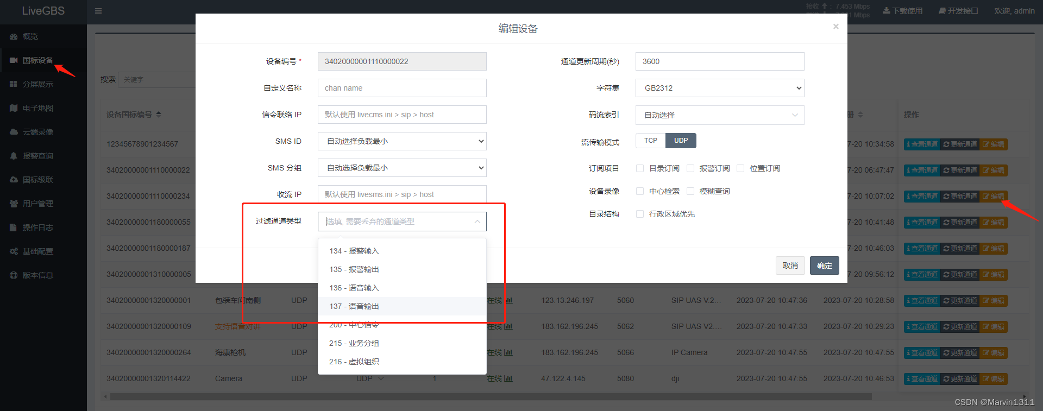Click the 信令联络 IP input field
Image resolution: width=1043 pixels, height=411 pixels.
pyautogui.click(x=402, y=115)
